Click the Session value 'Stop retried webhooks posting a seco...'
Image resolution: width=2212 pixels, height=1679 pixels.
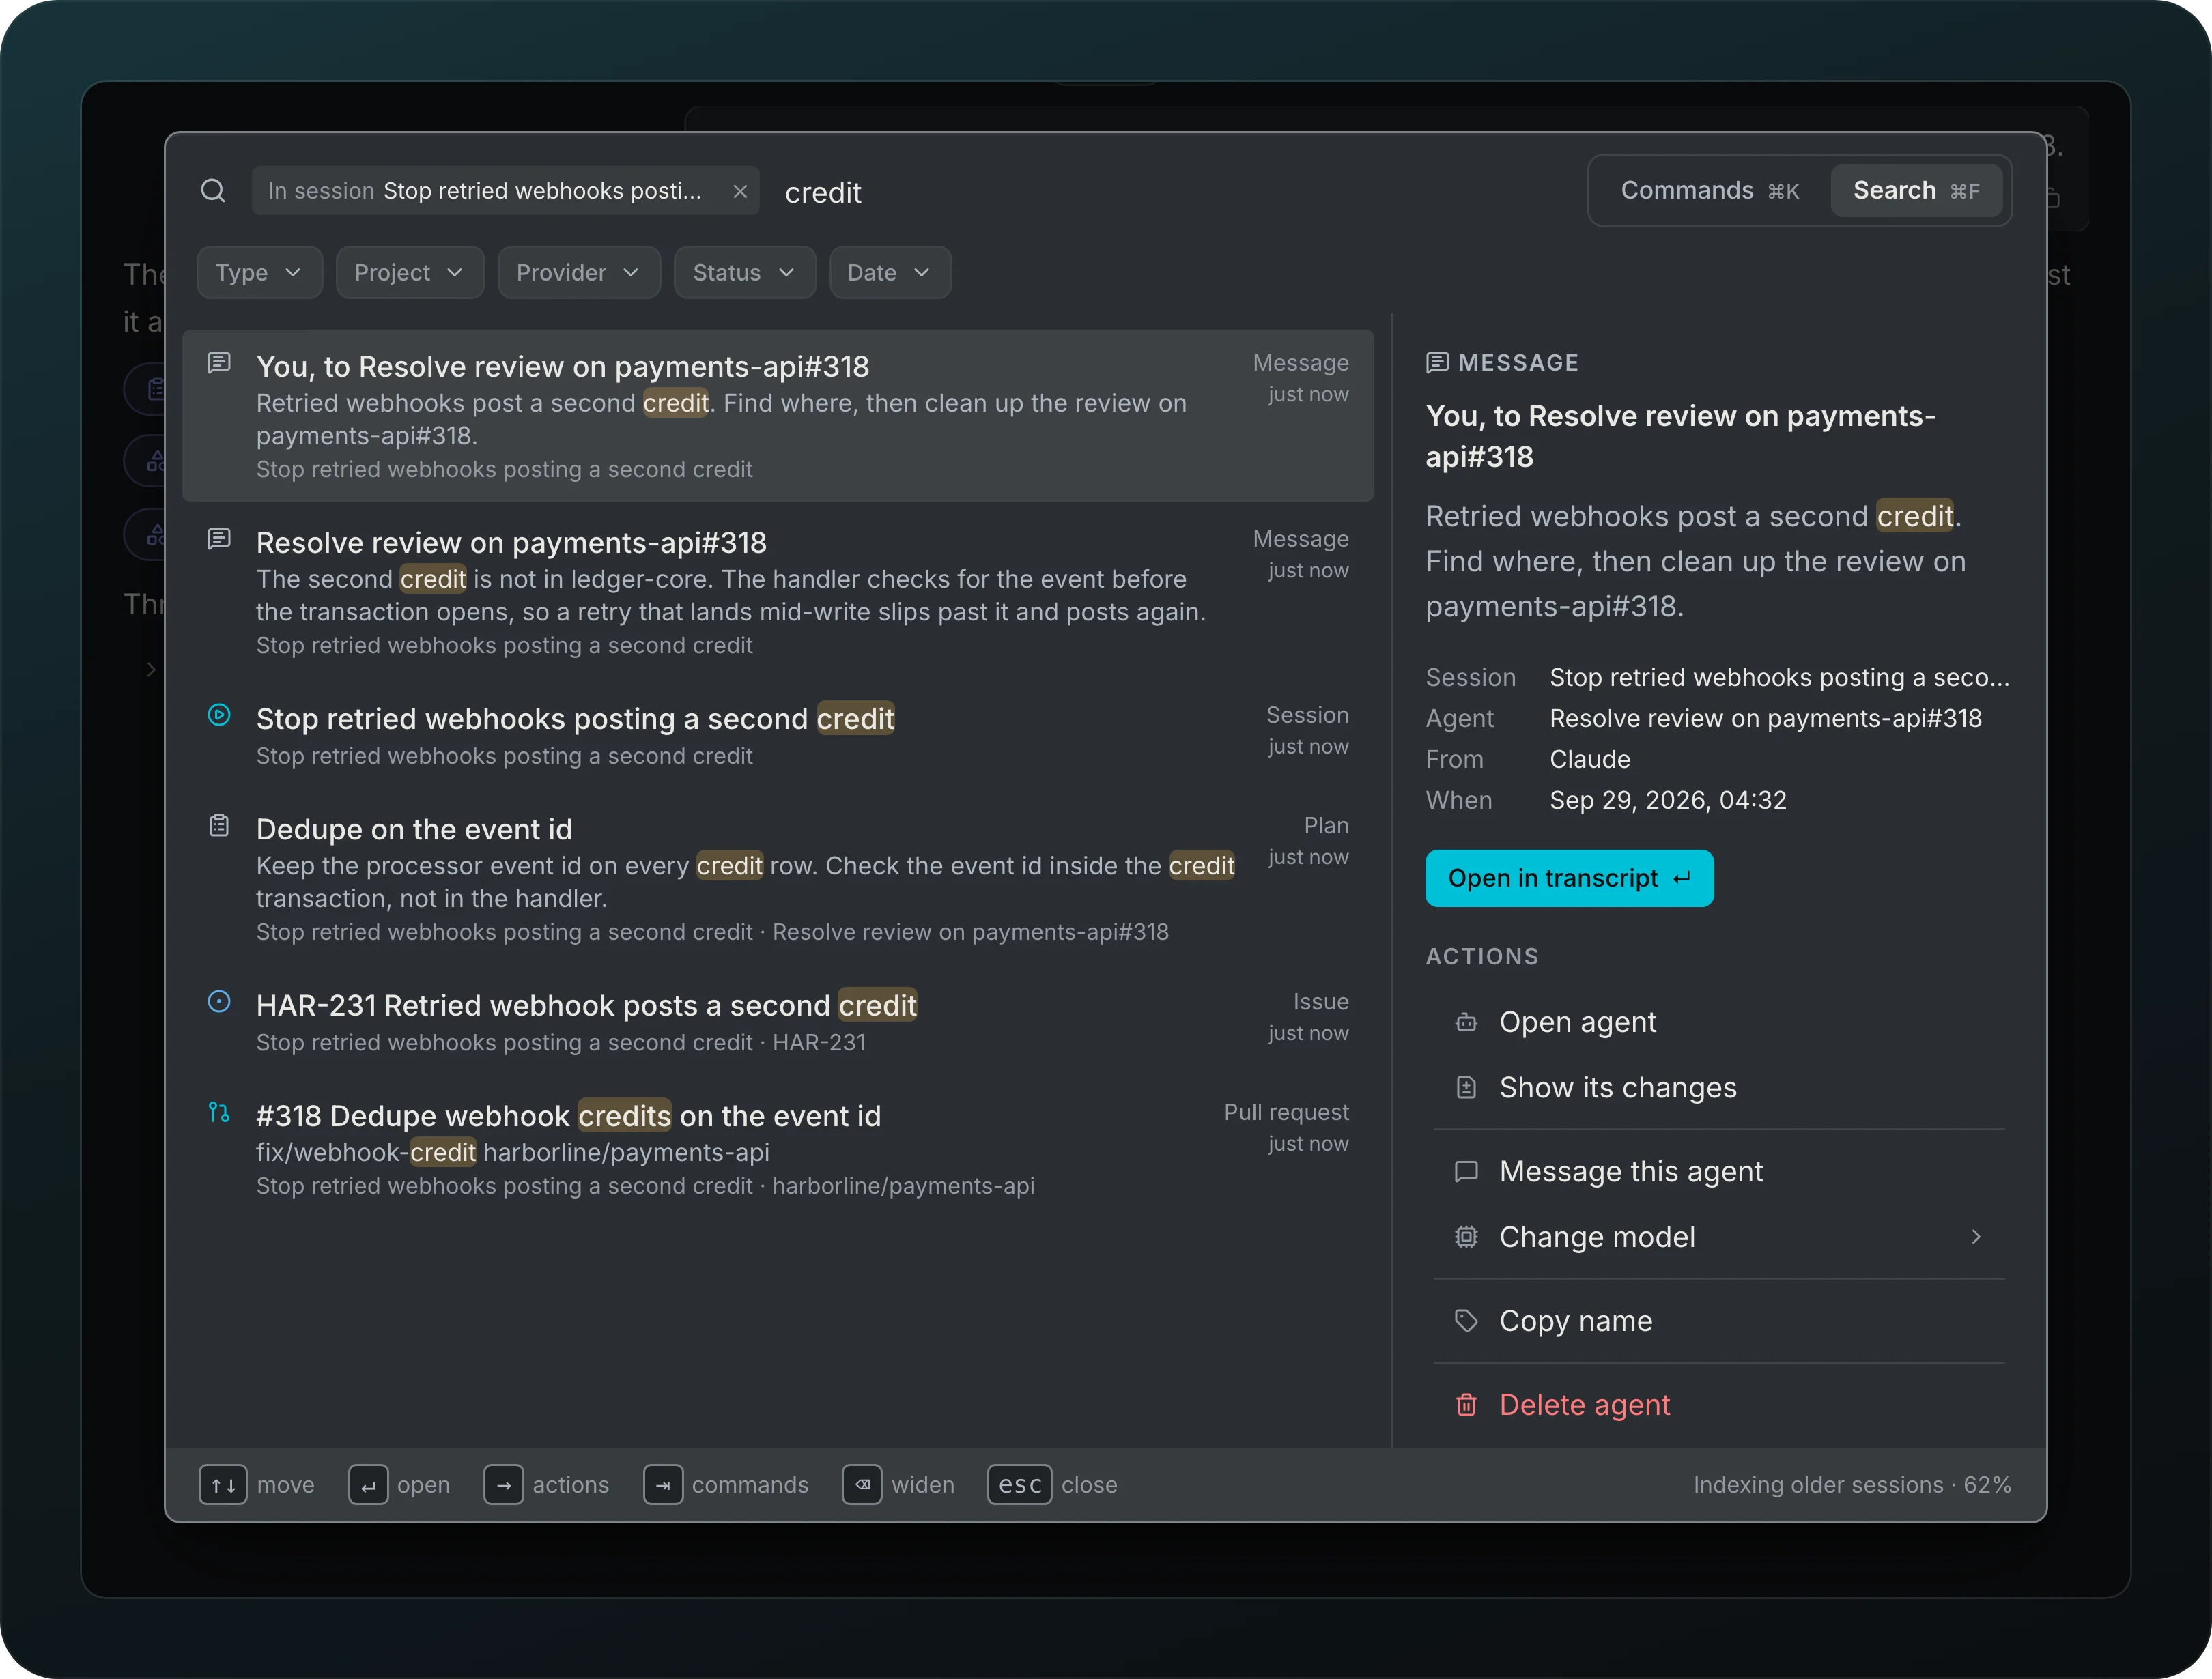tap(1779, 678)
